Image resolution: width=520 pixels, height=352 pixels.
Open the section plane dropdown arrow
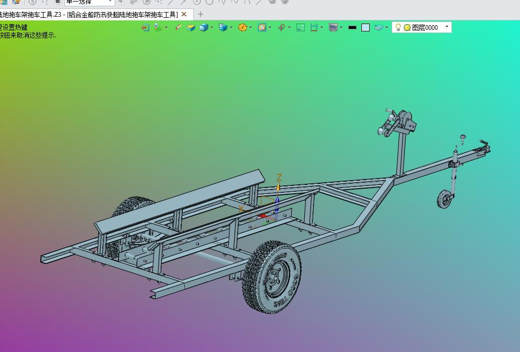click(x=386, y=28)
